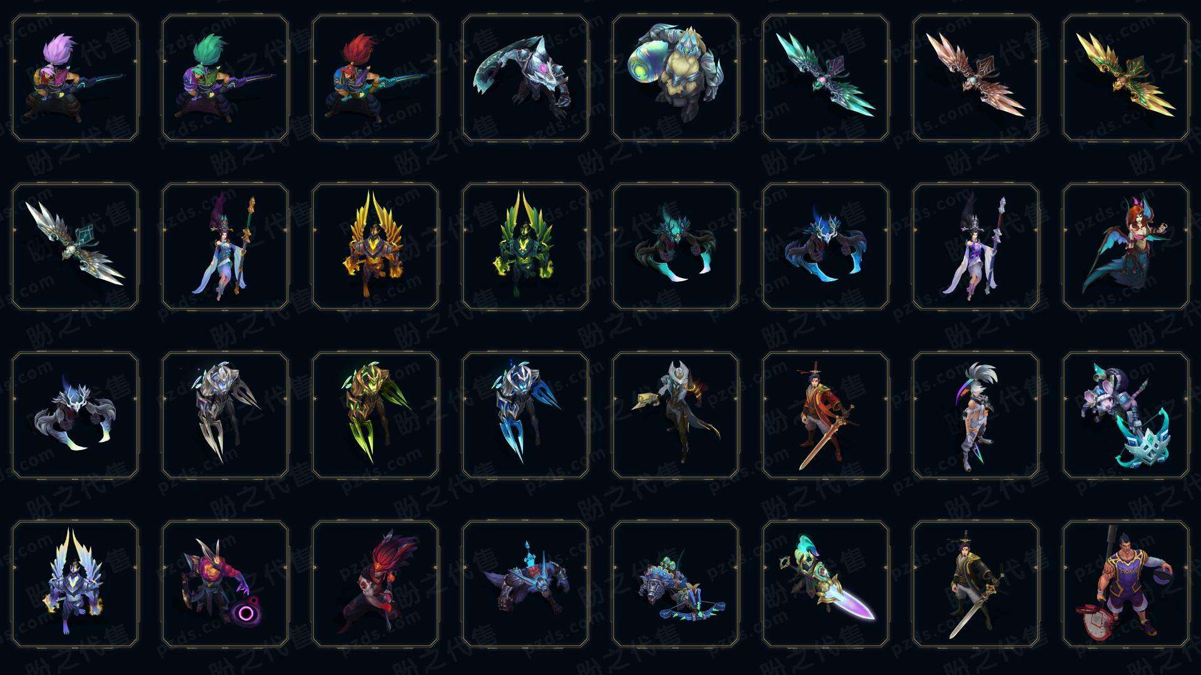Choose the copper winged bird skin thumbnail

pos(976,78)
